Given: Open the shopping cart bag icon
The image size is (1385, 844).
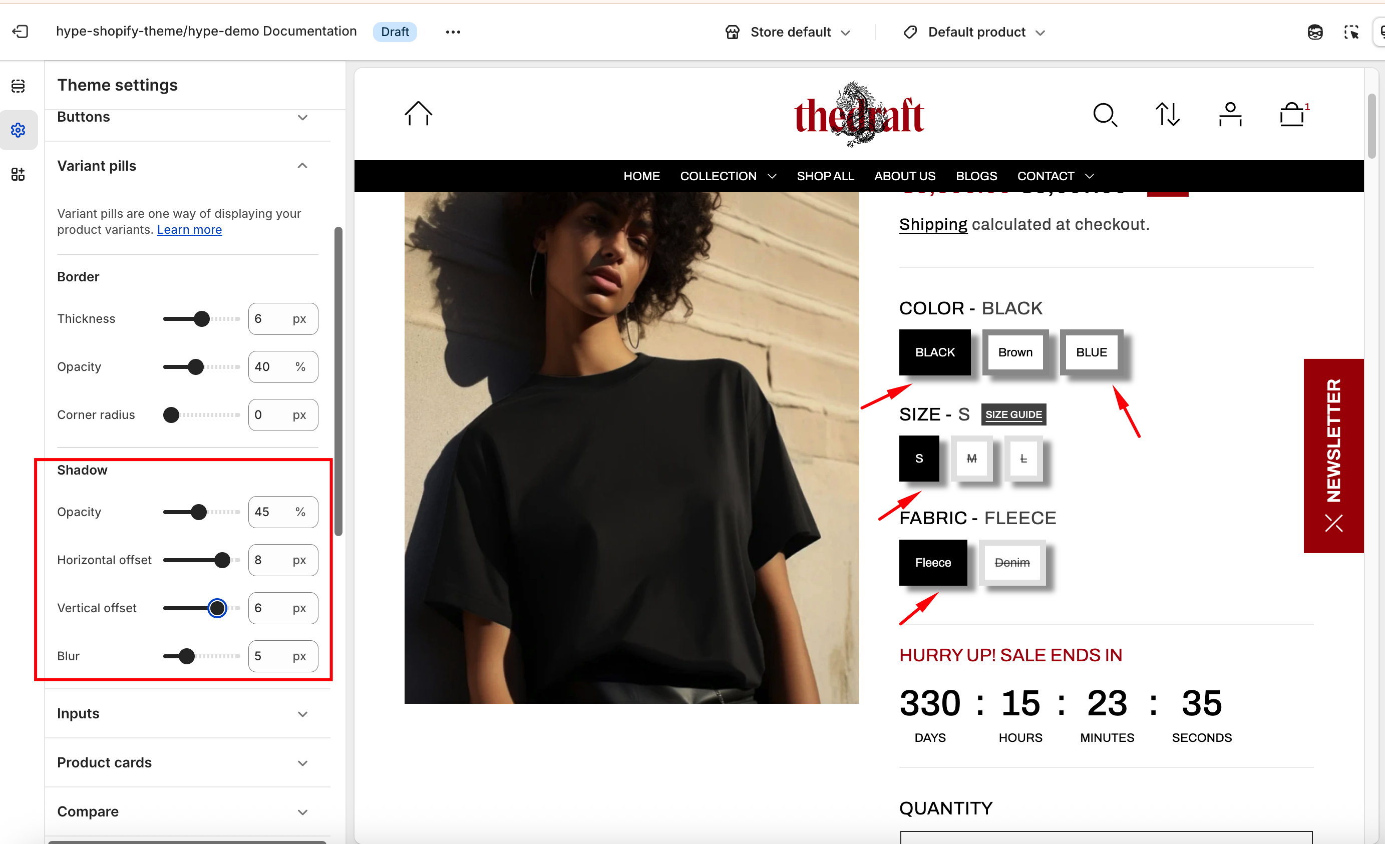Looking at the screenshot, I should click(1293, 115).
